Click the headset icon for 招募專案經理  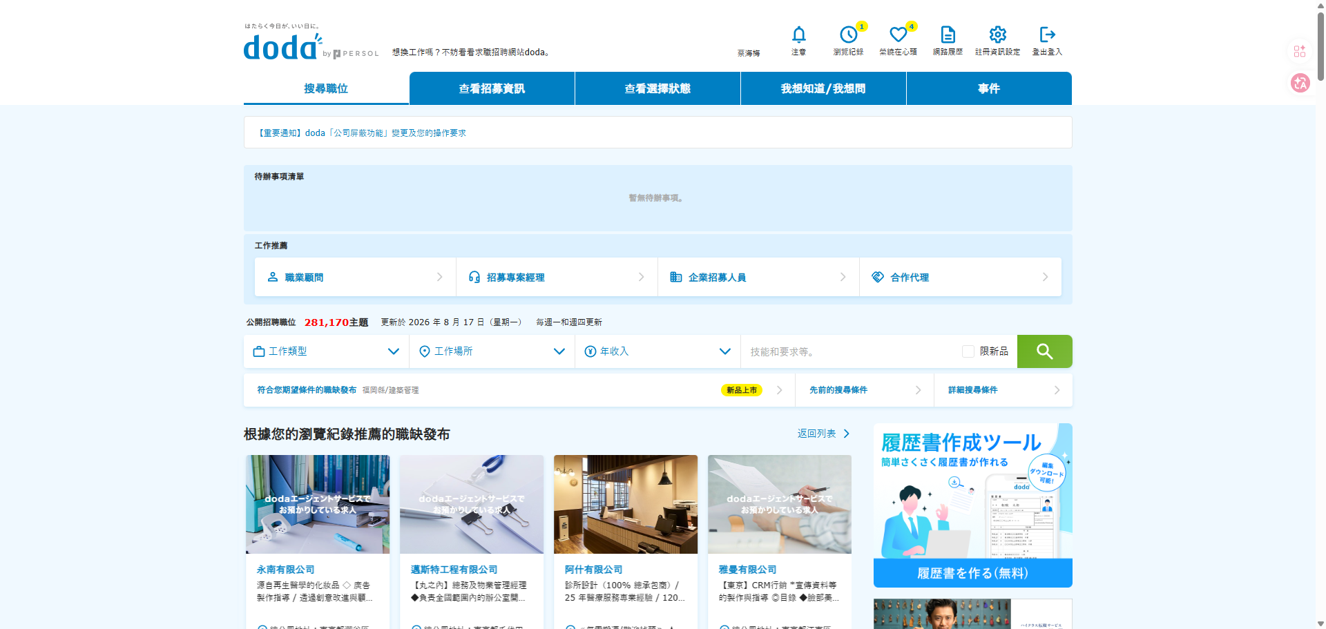click(474, 277)
